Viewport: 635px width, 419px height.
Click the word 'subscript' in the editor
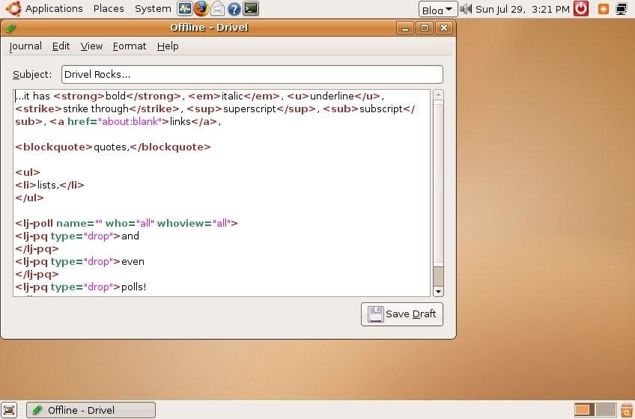coord(381,109)
